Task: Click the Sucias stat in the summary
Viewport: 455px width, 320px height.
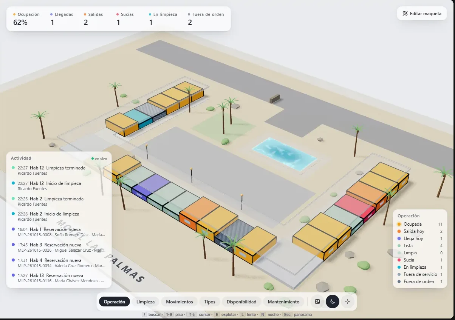Action: [125, 19]
